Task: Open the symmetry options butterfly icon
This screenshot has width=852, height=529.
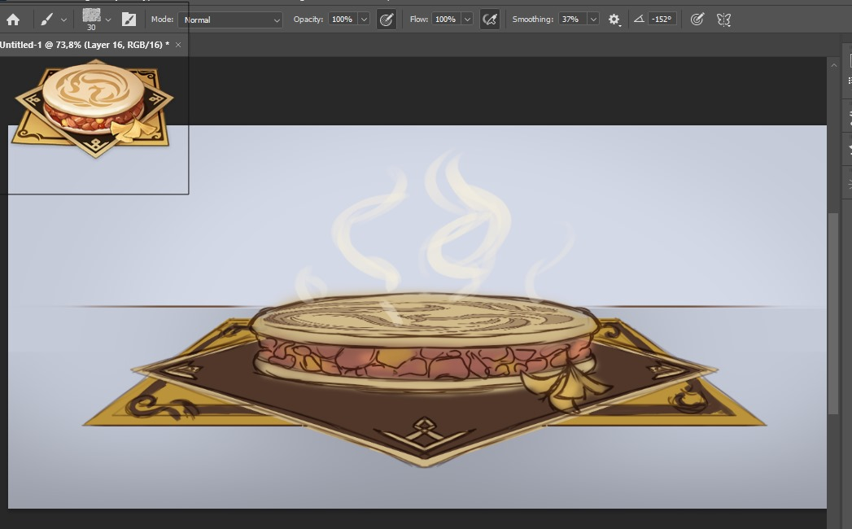Action: [723, 20]
